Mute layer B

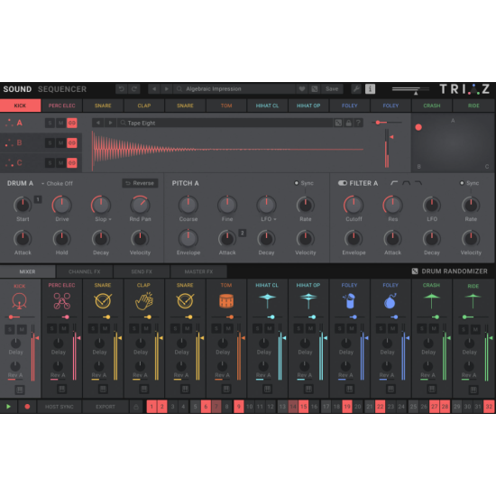point(60,143)
